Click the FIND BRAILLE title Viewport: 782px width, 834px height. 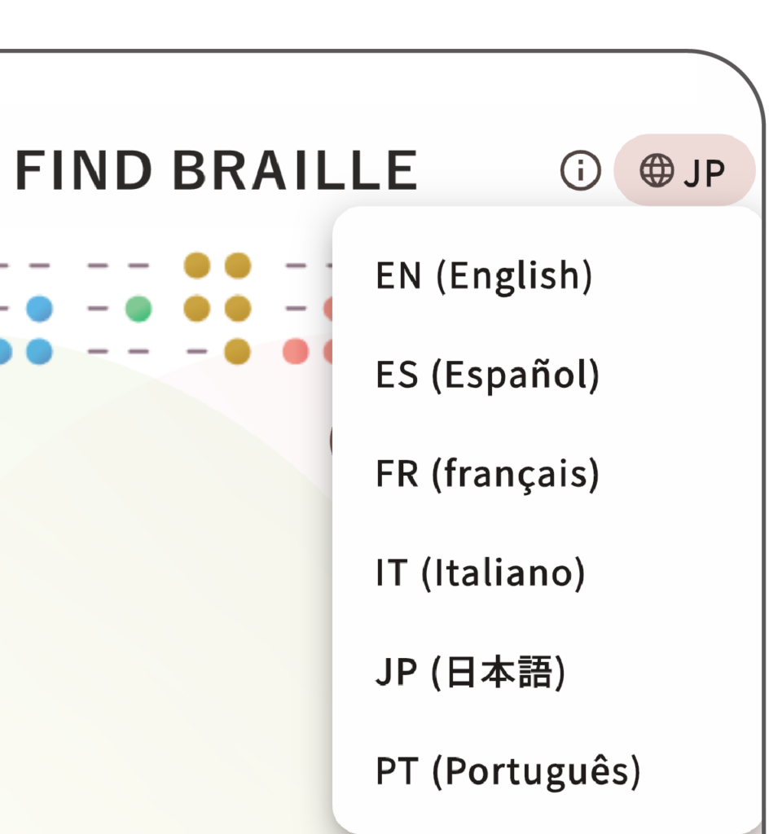pyautogui.click(x=216, y=171)
